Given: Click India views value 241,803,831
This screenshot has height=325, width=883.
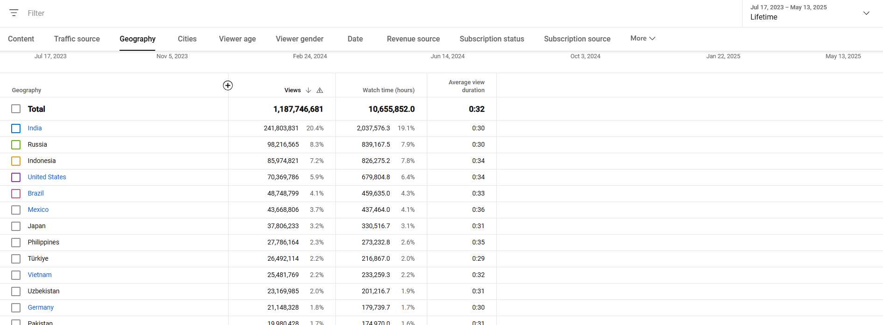Looking at the screenshot, I should pos(281,128).
